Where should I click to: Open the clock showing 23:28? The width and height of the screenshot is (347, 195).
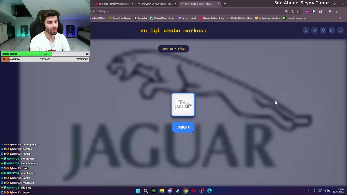338,191
